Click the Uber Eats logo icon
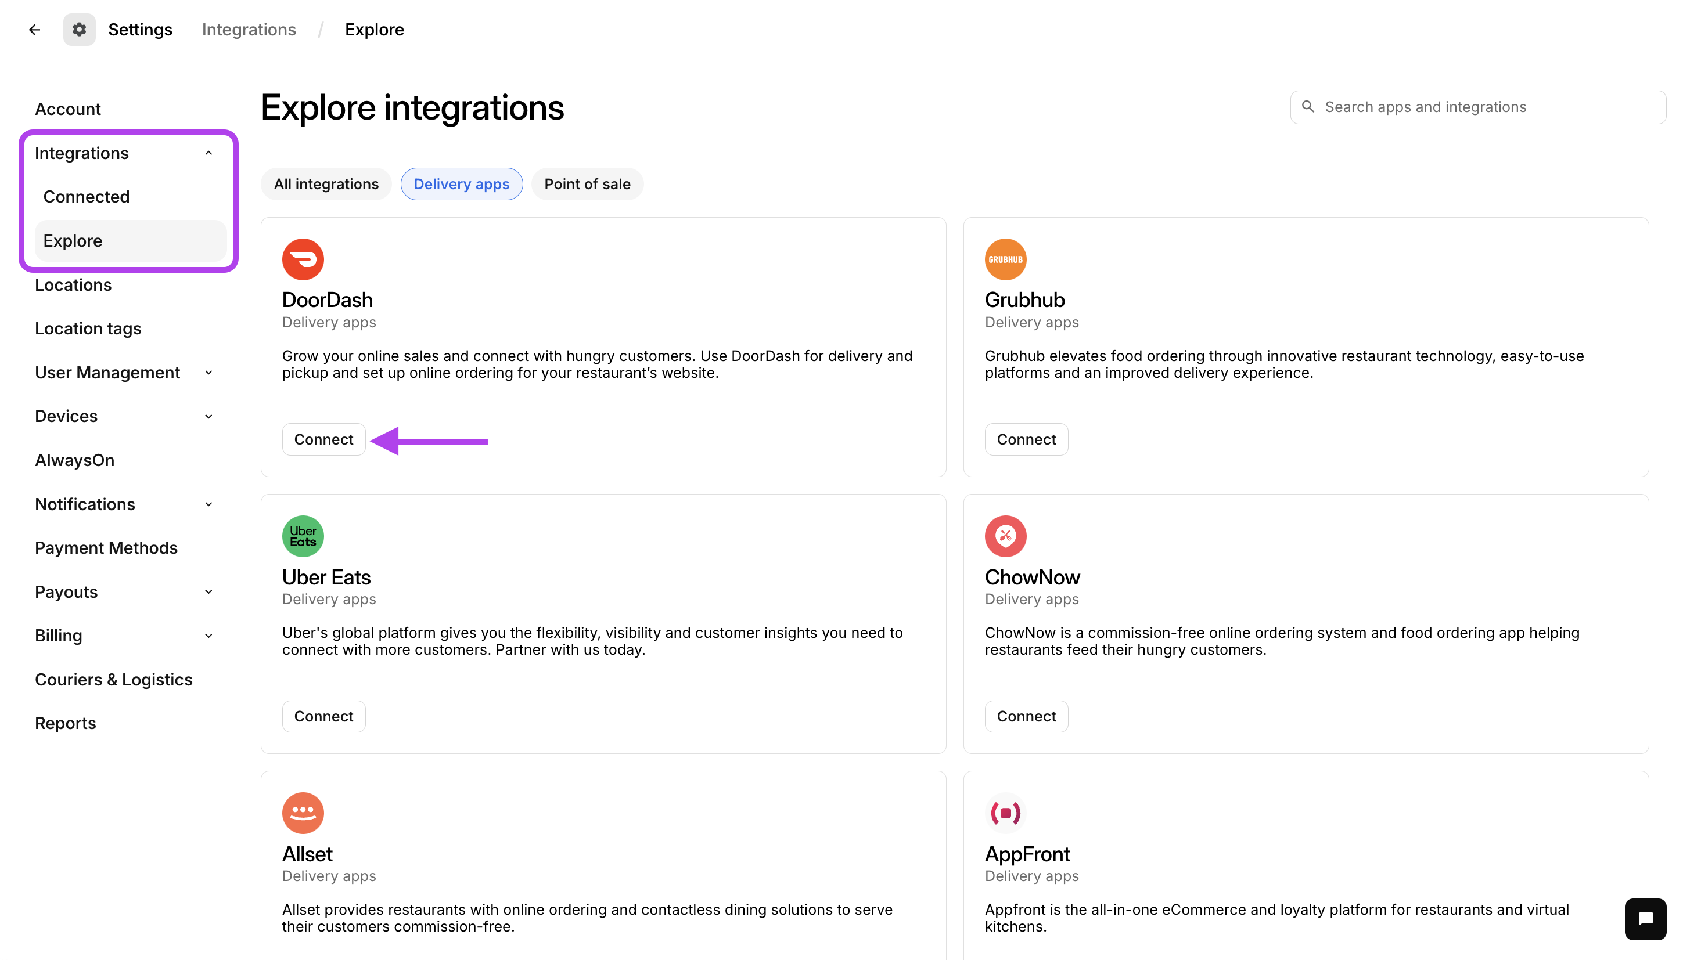1683x960 pixels. pos(303,536)
